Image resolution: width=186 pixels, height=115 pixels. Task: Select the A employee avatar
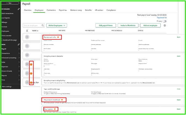click(x=27, y=82)
